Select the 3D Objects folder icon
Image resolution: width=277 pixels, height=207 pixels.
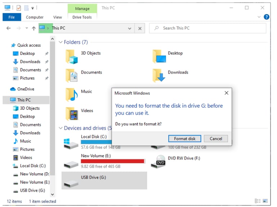(x=71, y=57)
